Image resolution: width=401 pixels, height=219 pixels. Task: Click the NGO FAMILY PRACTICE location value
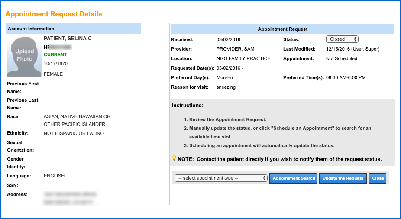[x=243, y=58]
